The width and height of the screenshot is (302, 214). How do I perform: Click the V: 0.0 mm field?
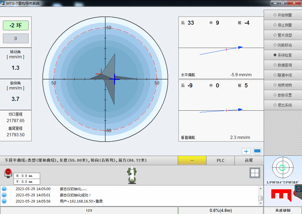(x=27, y=182)
